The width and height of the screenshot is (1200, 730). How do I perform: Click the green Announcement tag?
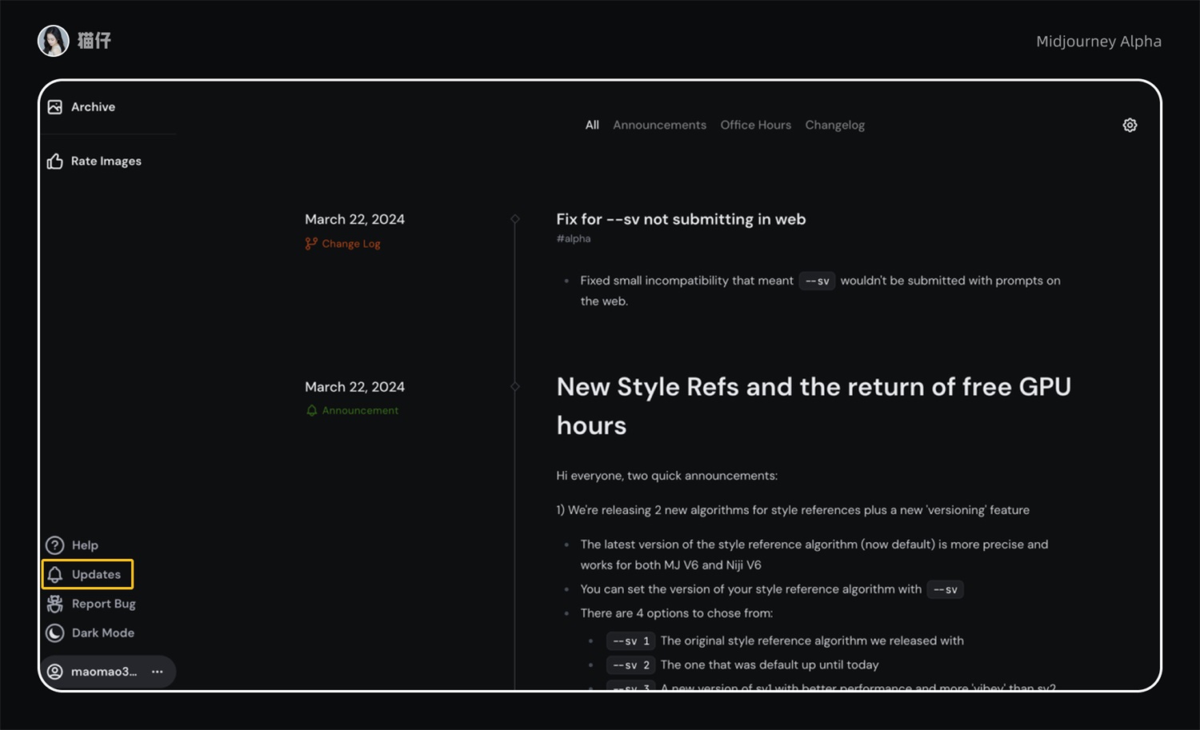click(359, 410)
